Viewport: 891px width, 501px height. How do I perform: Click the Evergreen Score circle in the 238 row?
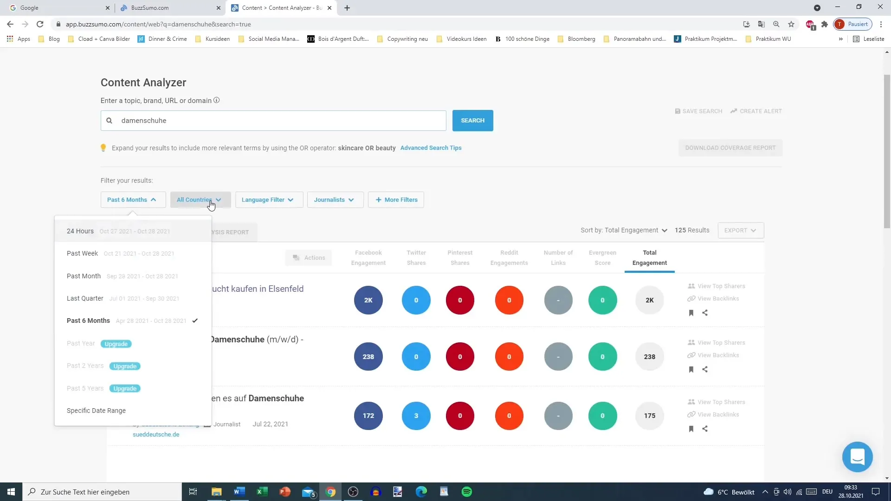(x=603, y=357)
